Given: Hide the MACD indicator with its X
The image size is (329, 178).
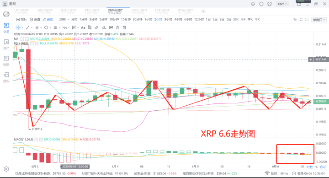Looking at the screenshot, I should click(41, 140).
